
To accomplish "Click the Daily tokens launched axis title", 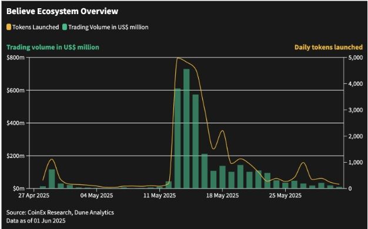I will pos(329,48).
